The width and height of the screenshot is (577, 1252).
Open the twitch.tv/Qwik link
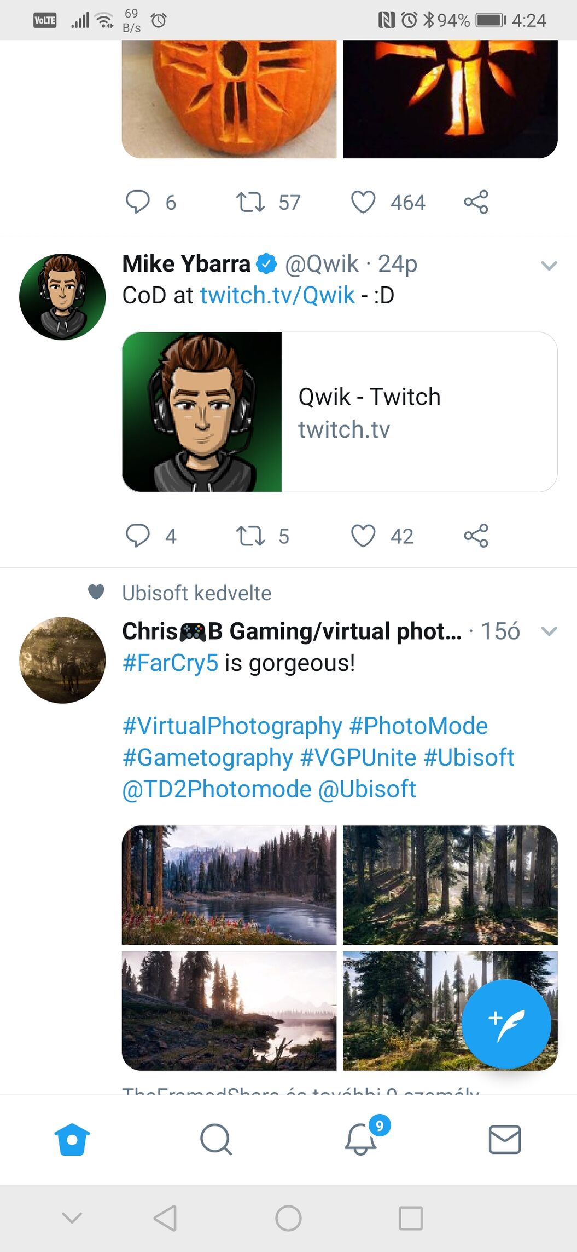coord(277,296)
